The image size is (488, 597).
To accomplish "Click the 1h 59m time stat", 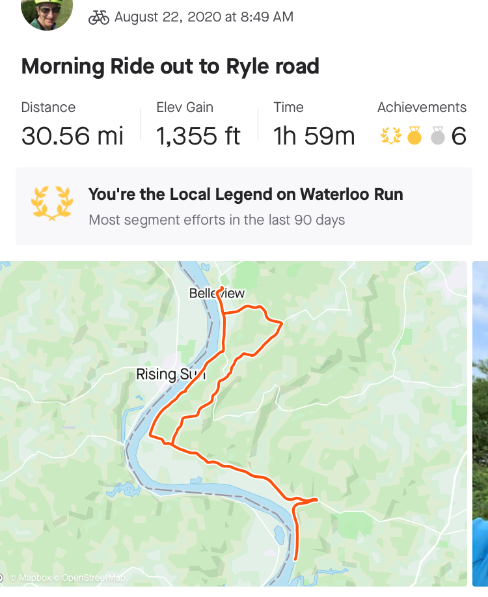I will 314,136.
